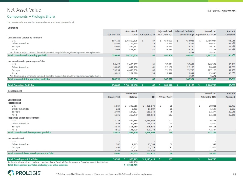Click the 'Annualized Estimated NOI' column header
Image resolution: width=243 pixels, height=182 pixels.
coord(208,95)
